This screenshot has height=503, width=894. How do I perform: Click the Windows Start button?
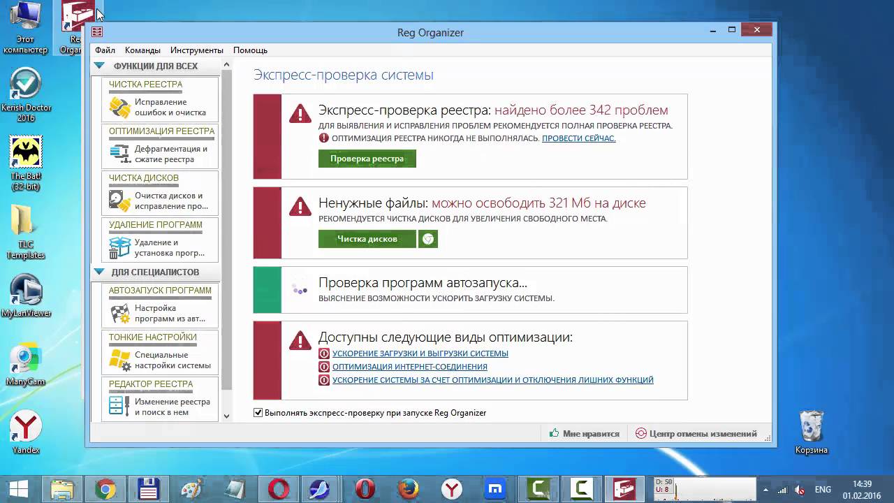[17, 489]
